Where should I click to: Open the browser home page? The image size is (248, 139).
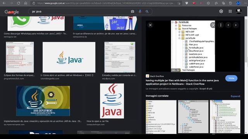click(26, 3)
